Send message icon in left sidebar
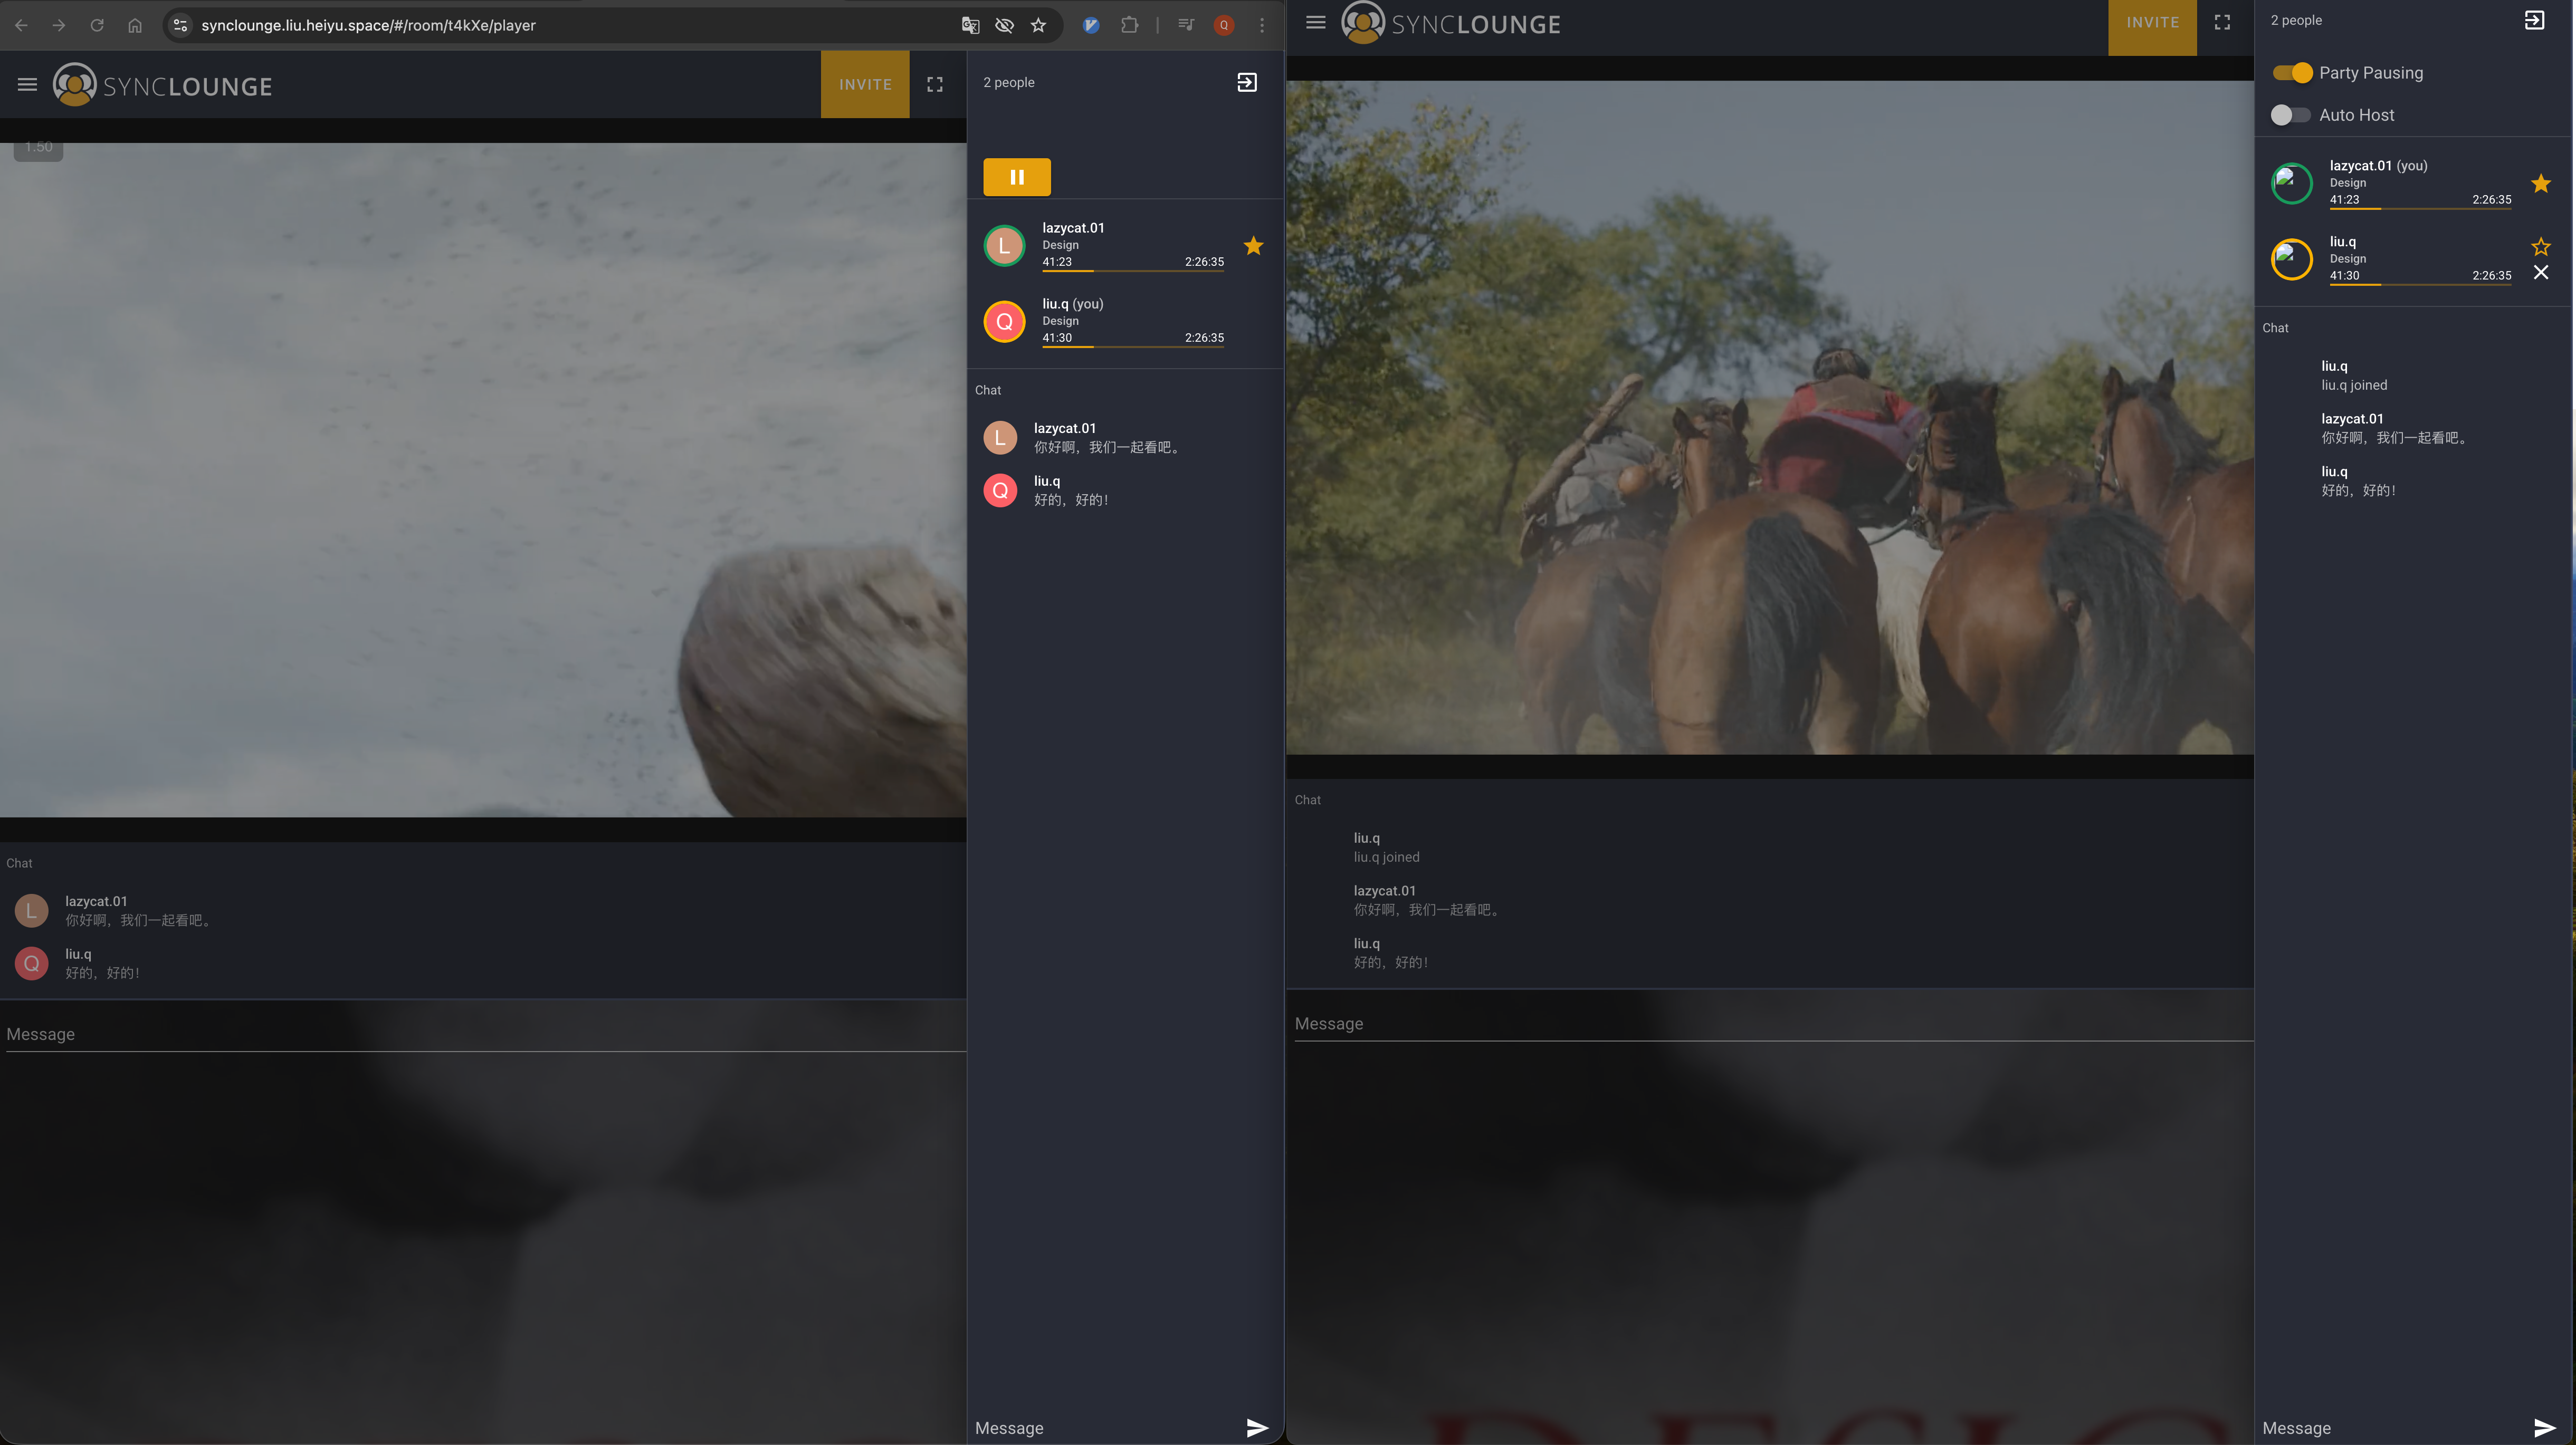The width and height of the screenshot is (2576, 1445). (x=1257, y=1428)
